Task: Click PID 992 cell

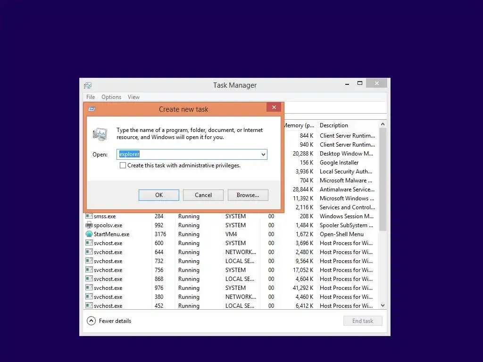Action: pos(159,225)
